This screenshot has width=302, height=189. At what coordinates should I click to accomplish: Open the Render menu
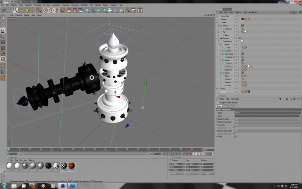pyautogui.click(x=98, y=5)
